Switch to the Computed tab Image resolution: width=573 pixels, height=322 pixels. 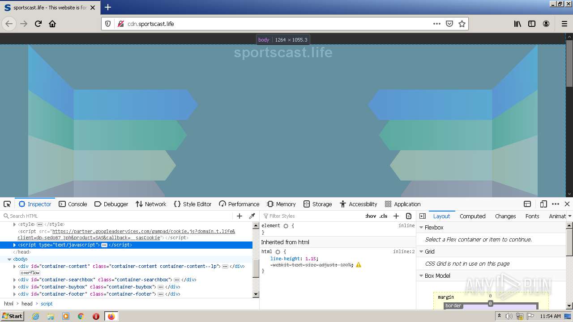pyautogui.click(x=473, y=216)
